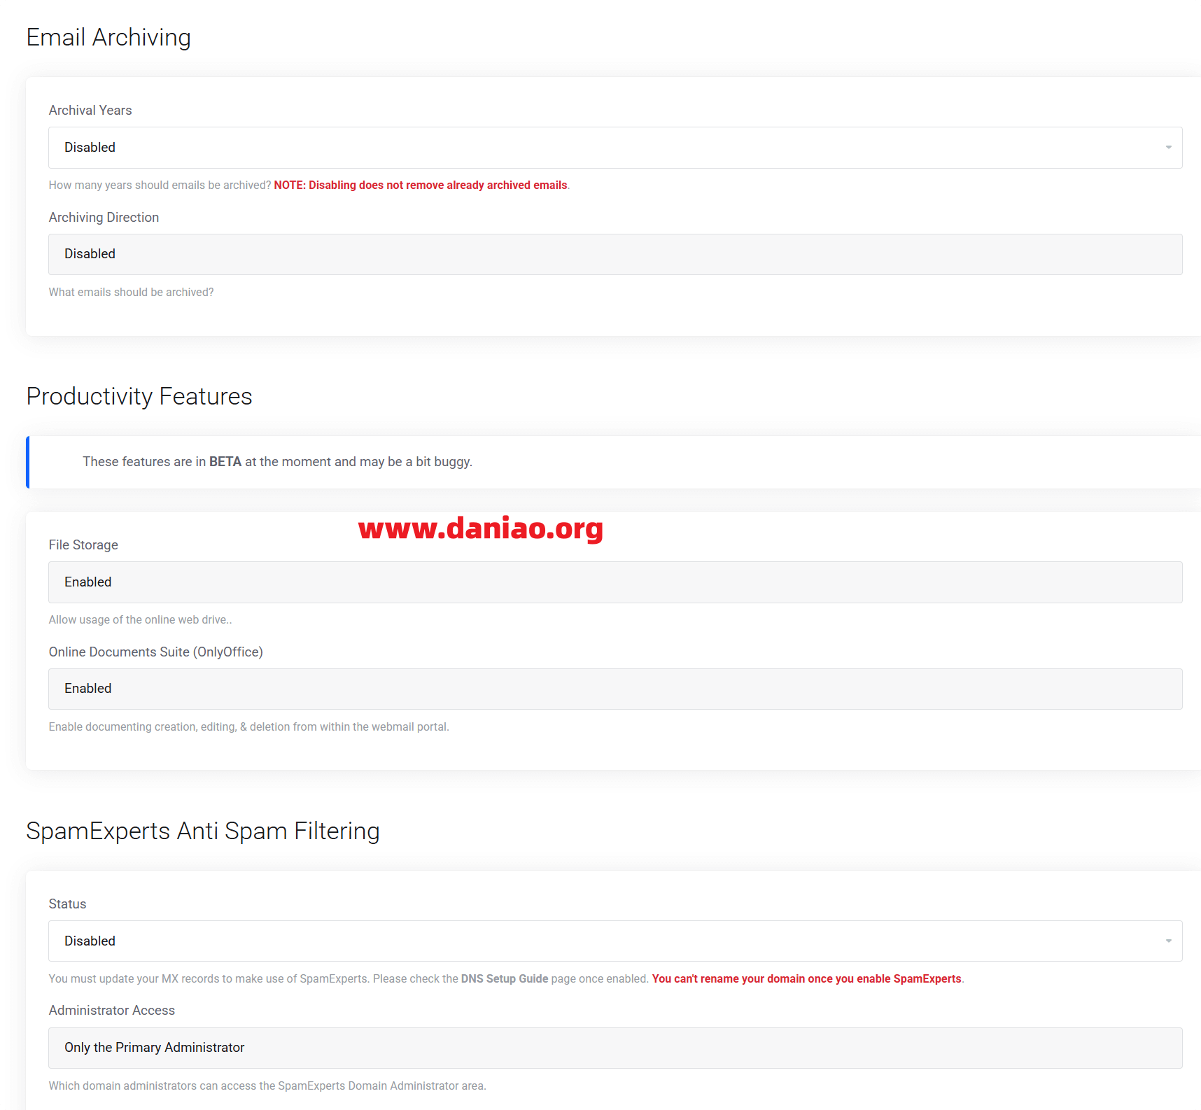Click the SpamExperts Anti Spam Filtering heading

point(203,831)
